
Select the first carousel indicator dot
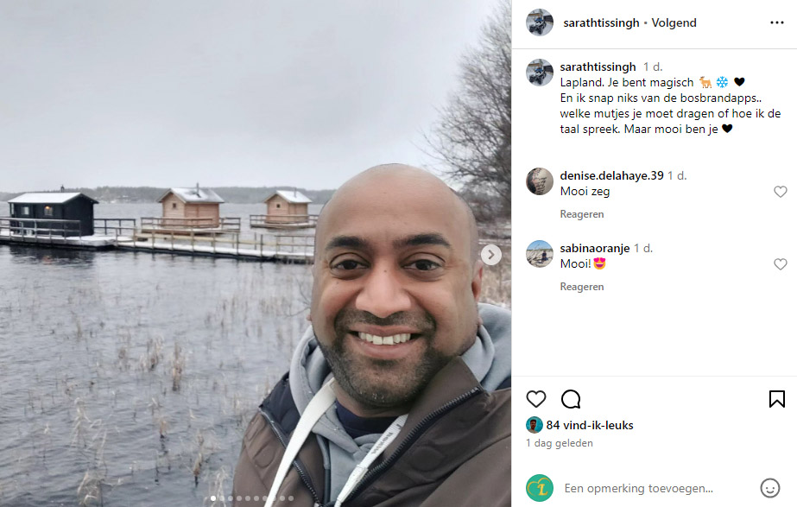(213, 498)
